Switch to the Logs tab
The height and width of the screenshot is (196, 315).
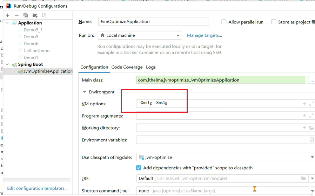click(x=151, y=67)
